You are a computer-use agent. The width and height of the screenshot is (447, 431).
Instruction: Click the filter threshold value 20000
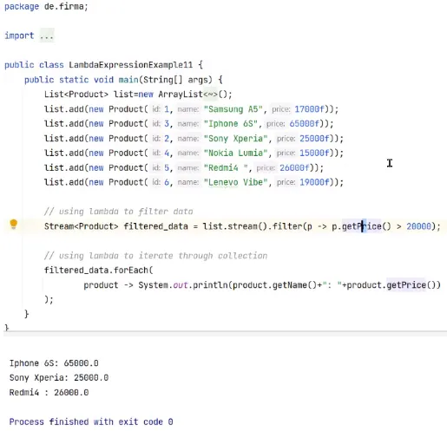pos(418,226)
